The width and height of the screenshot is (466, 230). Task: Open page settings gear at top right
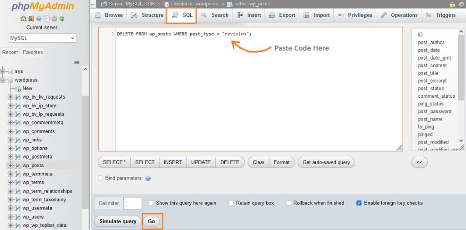(461, 4)
